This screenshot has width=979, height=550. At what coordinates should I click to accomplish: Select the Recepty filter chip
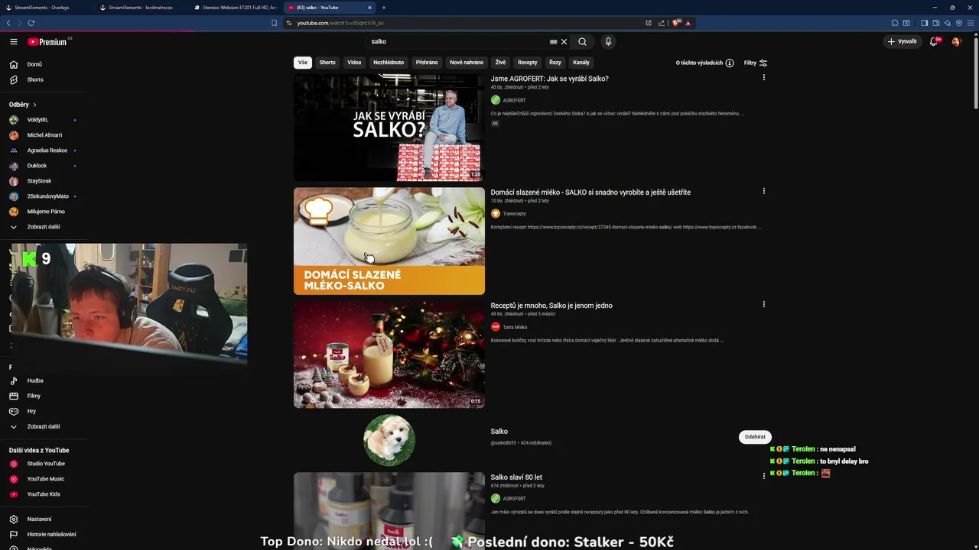point(528,63)
